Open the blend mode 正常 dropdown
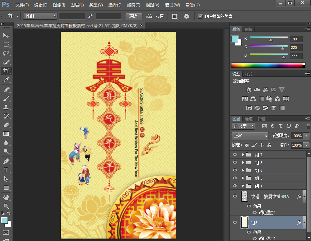Screen dimensions: 311x241 pos(250,136)
